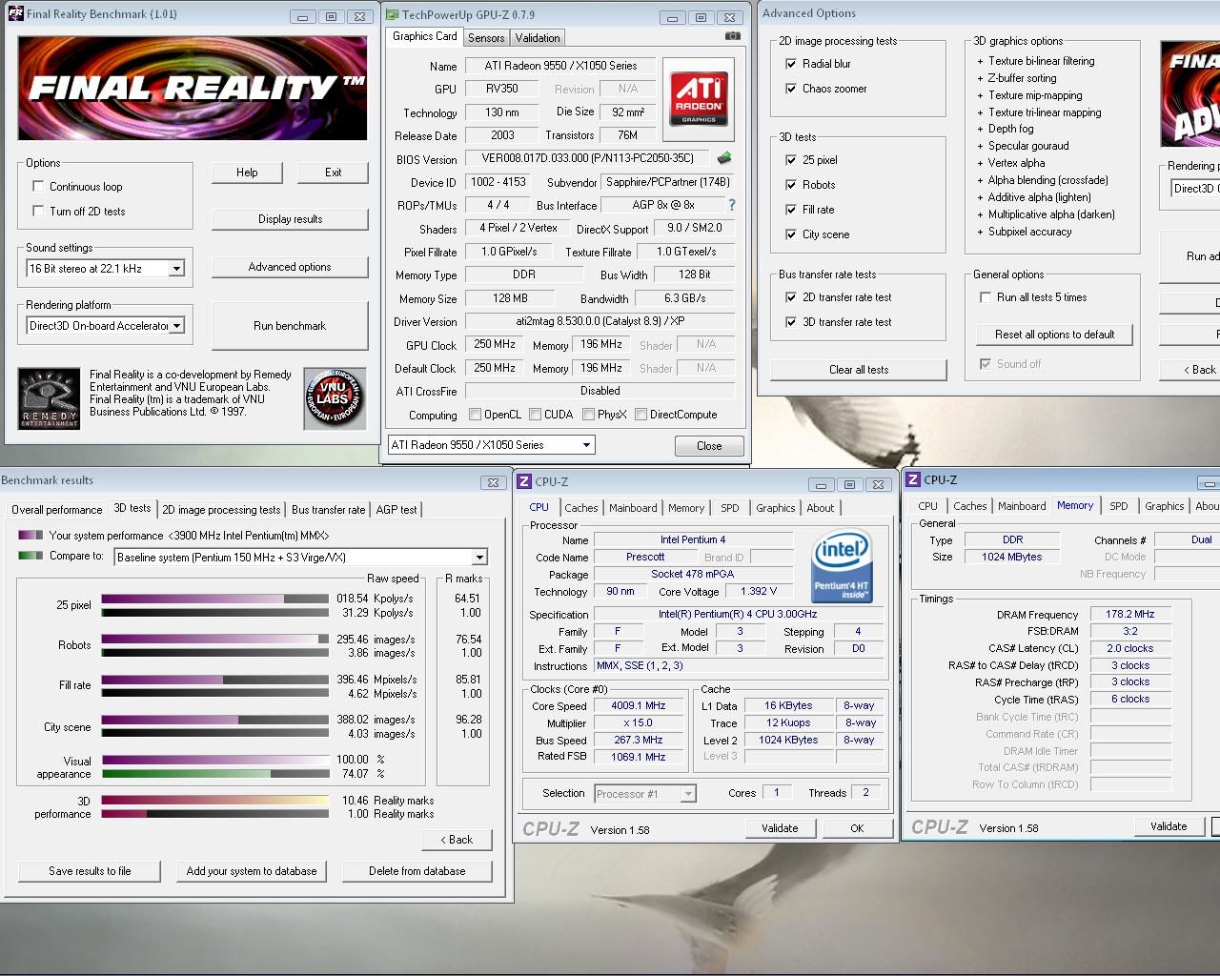Click the ATI Radeon Graphics logo
This screenshot has width=1220, height=976.
(x=699, y=99)
